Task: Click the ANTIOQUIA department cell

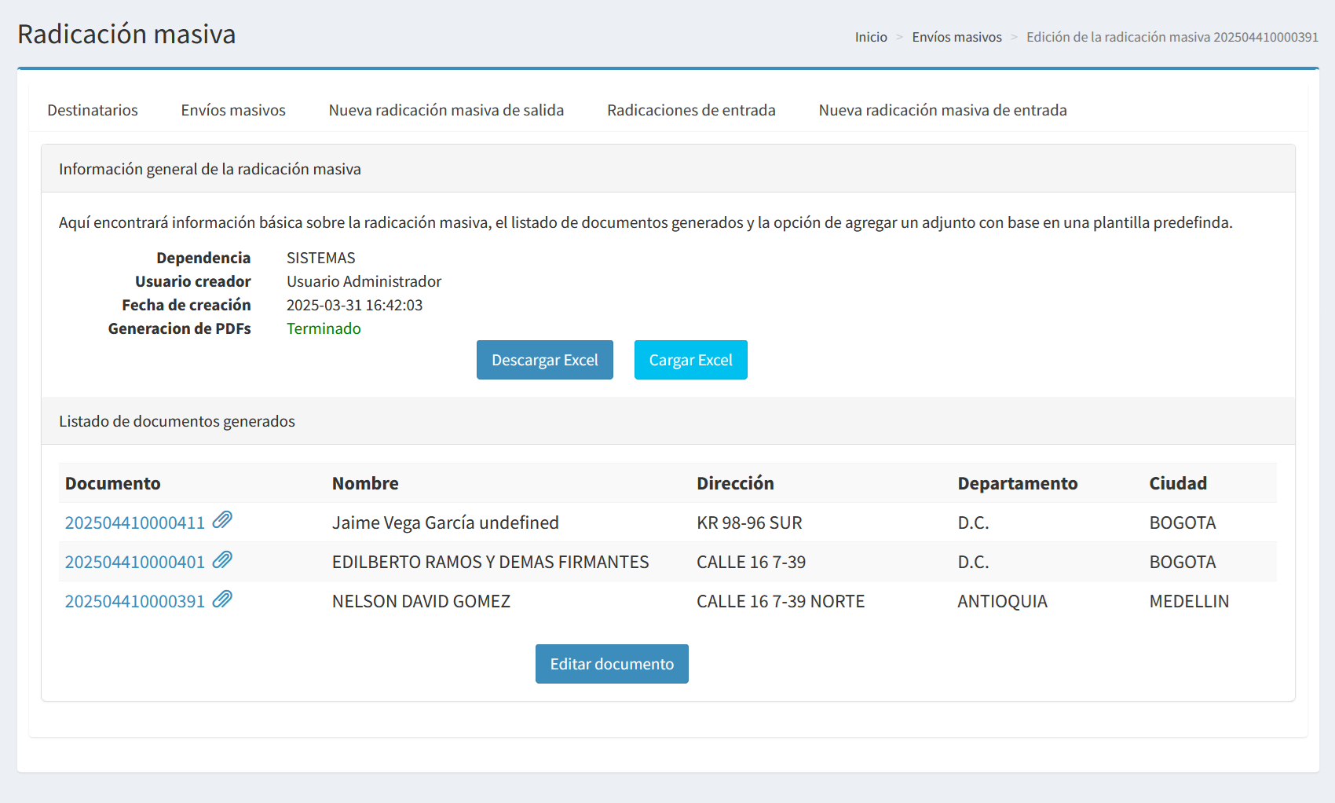Action: pyautogui.click(x=1003, y=602)
